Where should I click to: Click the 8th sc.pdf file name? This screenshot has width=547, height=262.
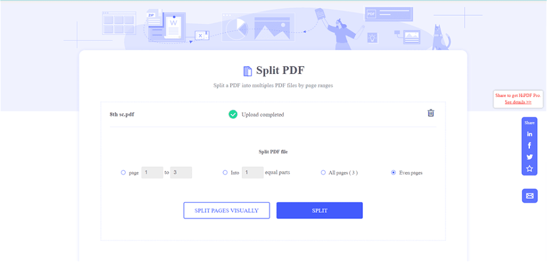(122, 114)
